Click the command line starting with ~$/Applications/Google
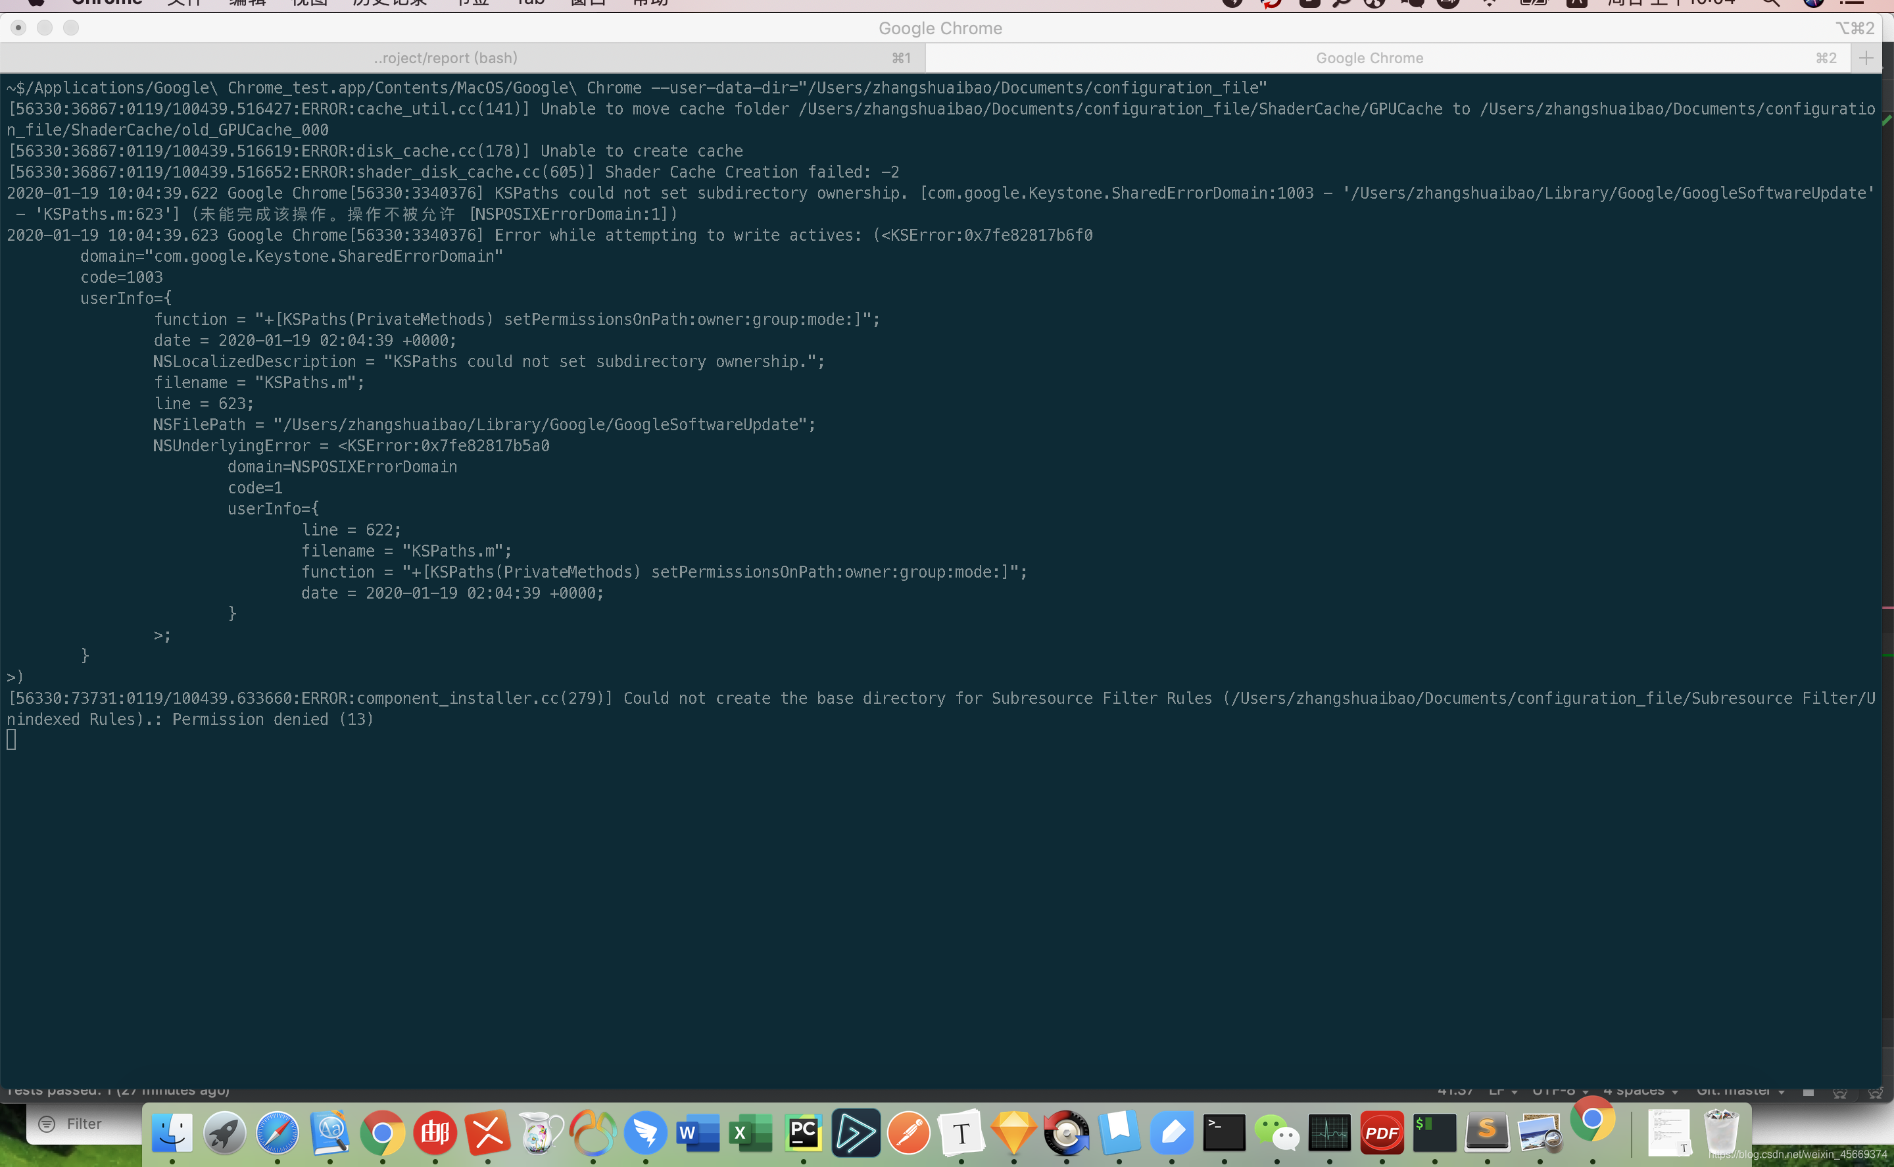The width and height of the screenshot is (1894, 1167). point(637,88)
